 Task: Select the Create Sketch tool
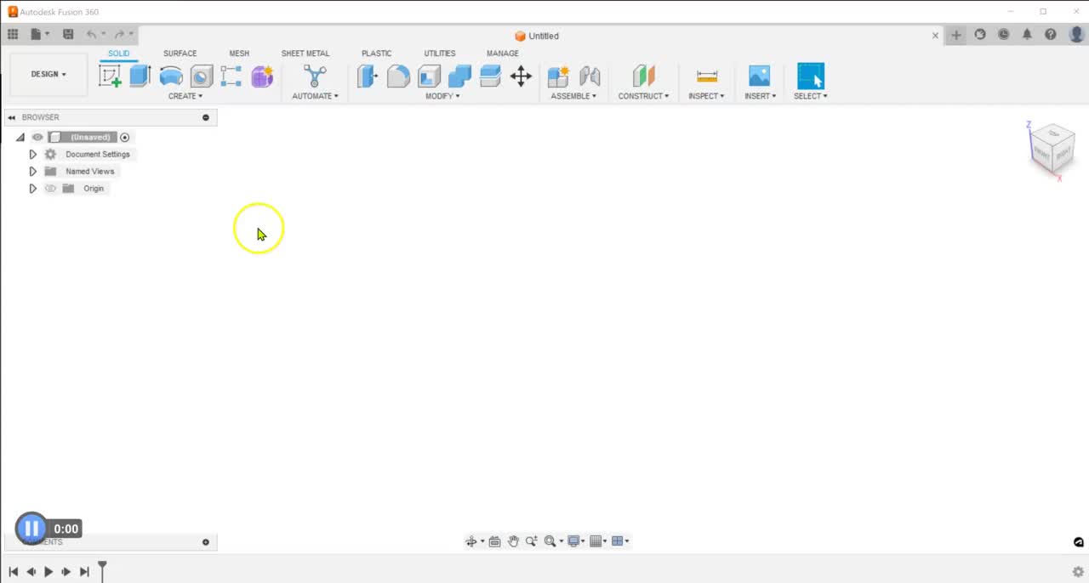(111, 76)
